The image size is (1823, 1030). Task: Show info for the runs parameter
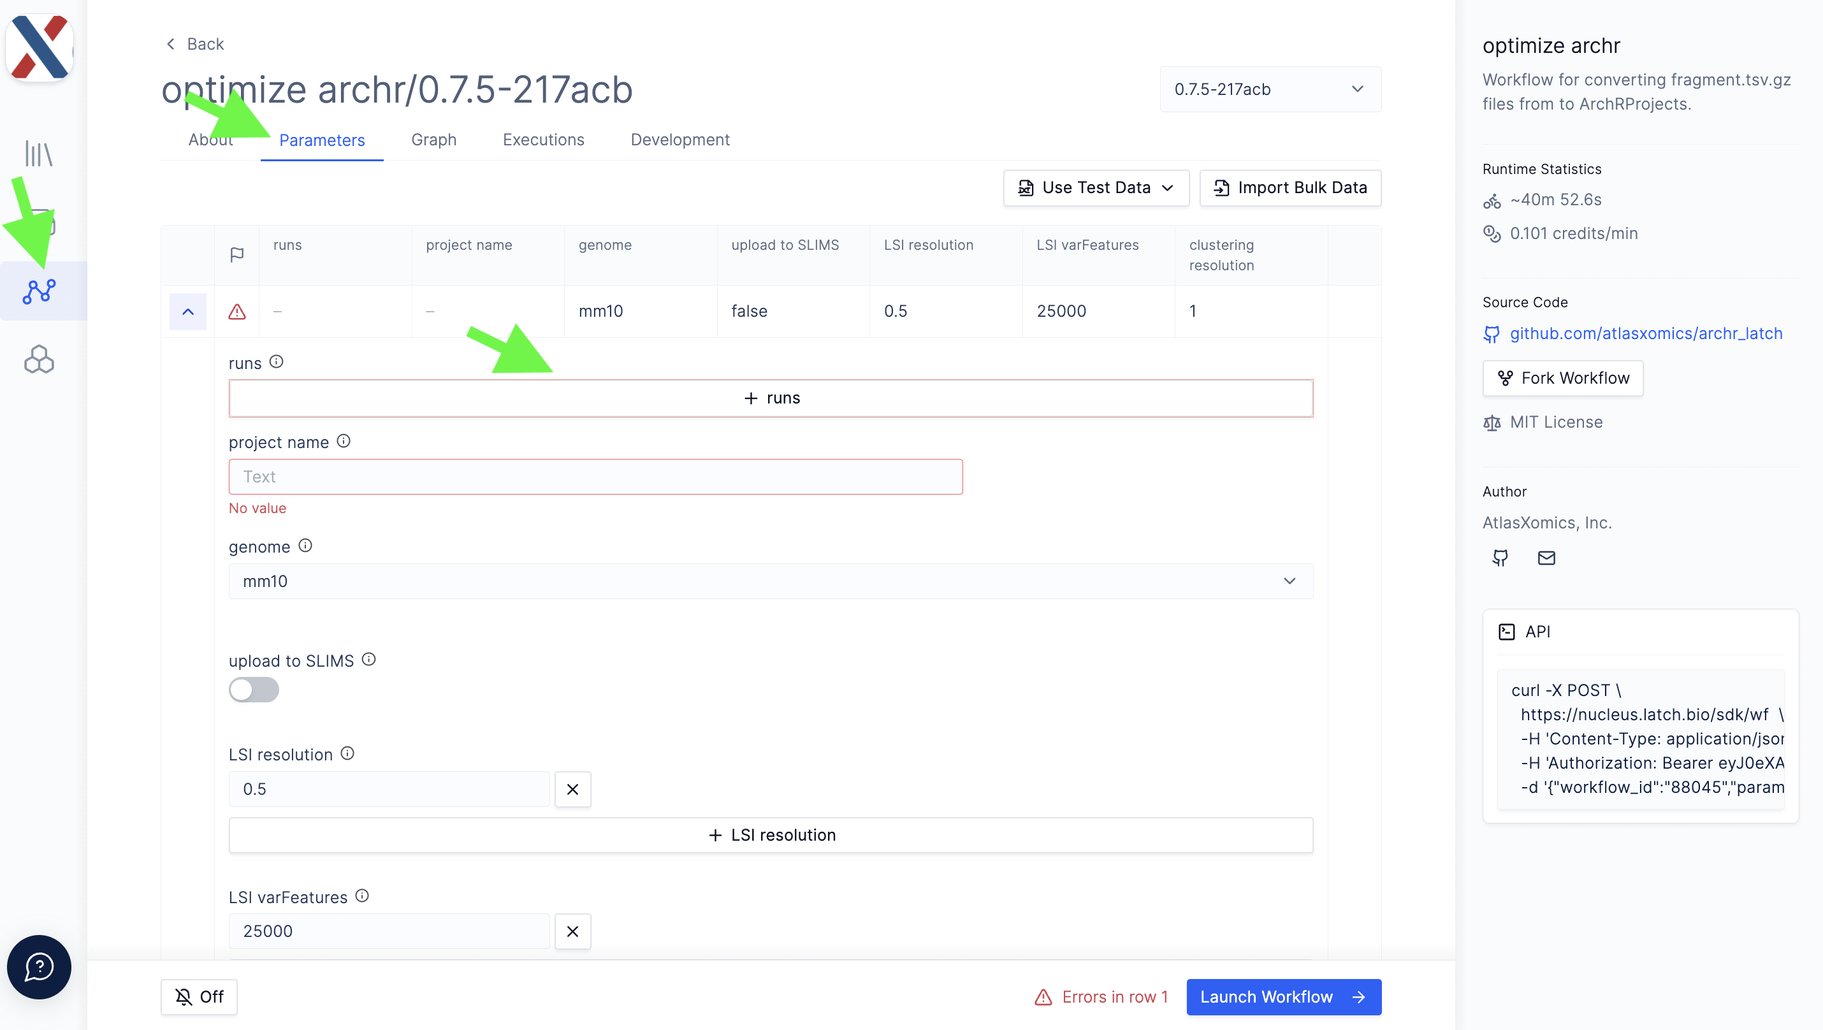coord(277,361)
